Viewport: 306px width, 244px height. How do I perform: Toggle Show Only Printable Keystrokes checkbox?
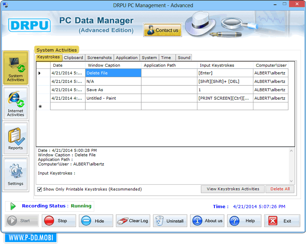40,189
